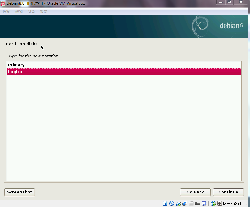Open the shared folders status icon
250x207 pixels.
click(x=191, y=204)
